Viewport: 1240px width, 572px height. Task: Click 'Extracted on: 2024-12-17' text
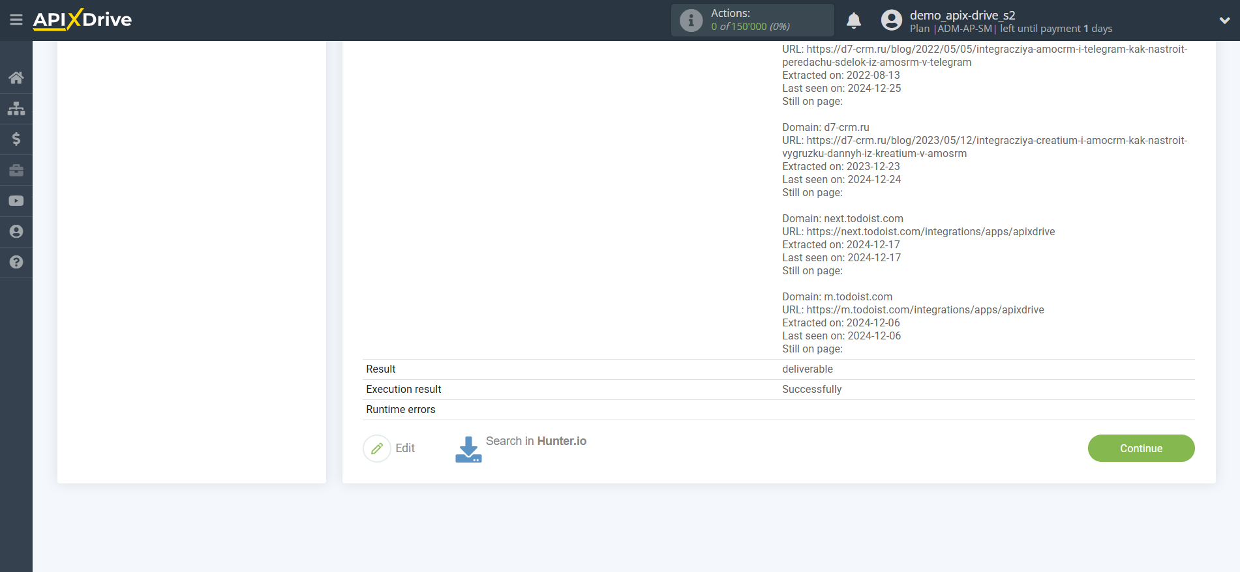tap(841, 244)
